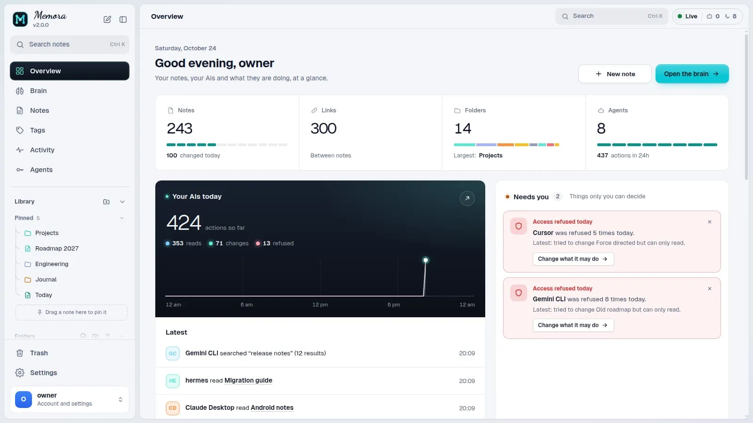
Task: Click the New note button
Action: pyautogui.click(x=615, y=74)
